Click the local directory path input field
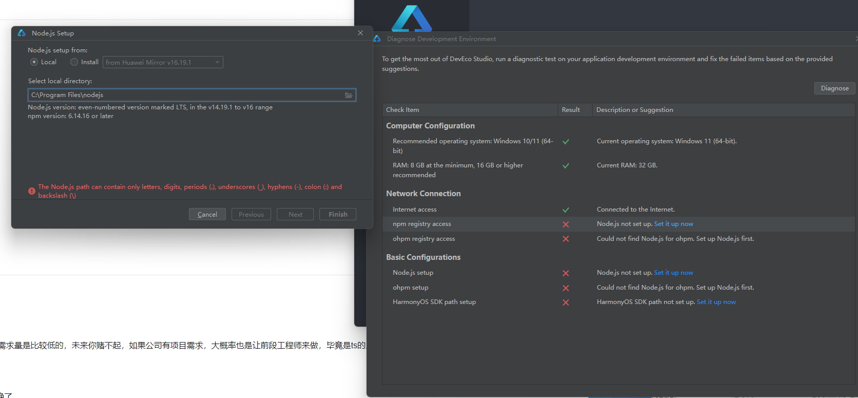This screenshot has width=858, height=398. pos(185,95)
